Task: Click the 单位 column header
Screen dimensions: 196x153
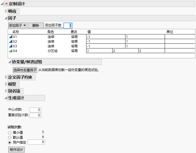Action: point(170,32)
